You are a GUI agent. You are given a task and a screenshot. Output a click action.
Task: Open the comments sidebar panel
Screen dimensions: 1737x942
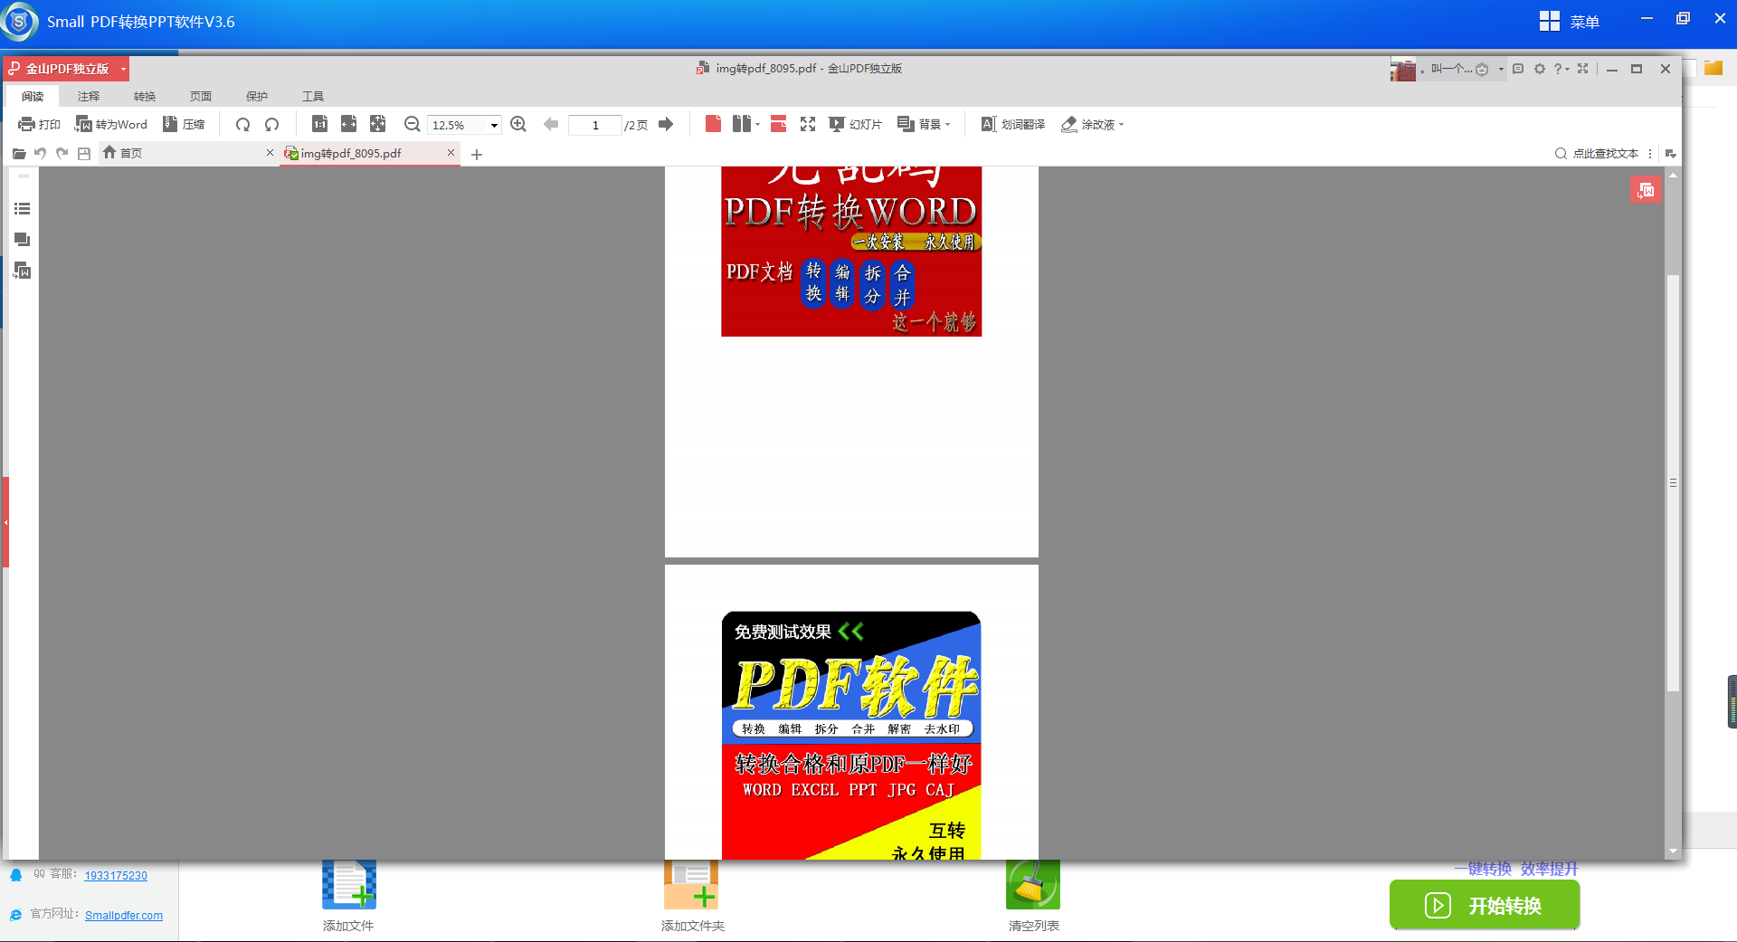coord(23,240)
